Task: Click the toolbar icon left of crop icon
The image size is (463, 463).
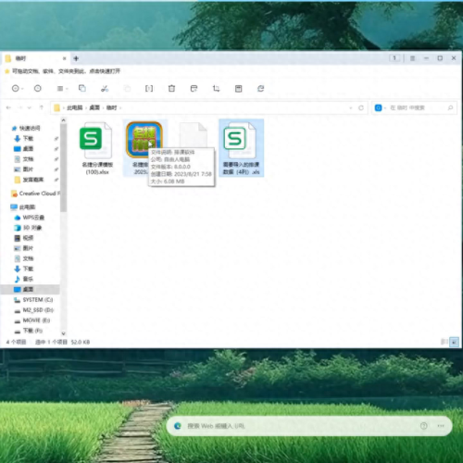Action: pos(194,89)
